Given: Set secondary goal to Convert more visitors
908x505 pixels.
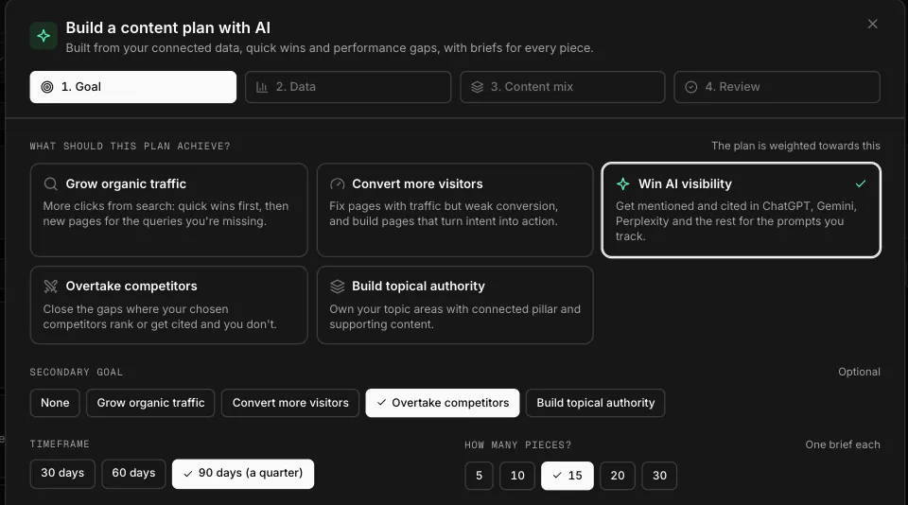Looking at the screenshot, I should point(290,403).
